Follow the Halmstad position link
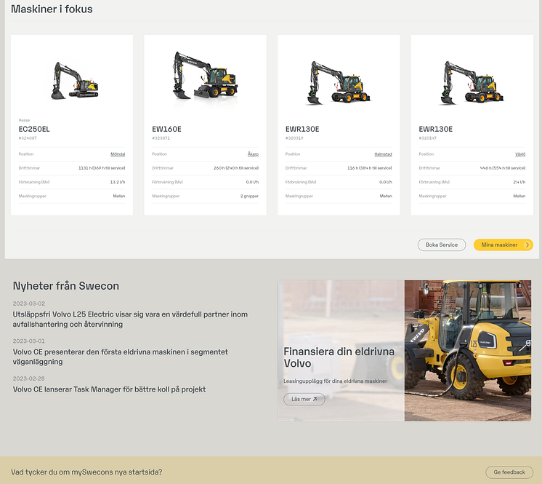This screenshot has height=484, width=542. pos(383,154)
